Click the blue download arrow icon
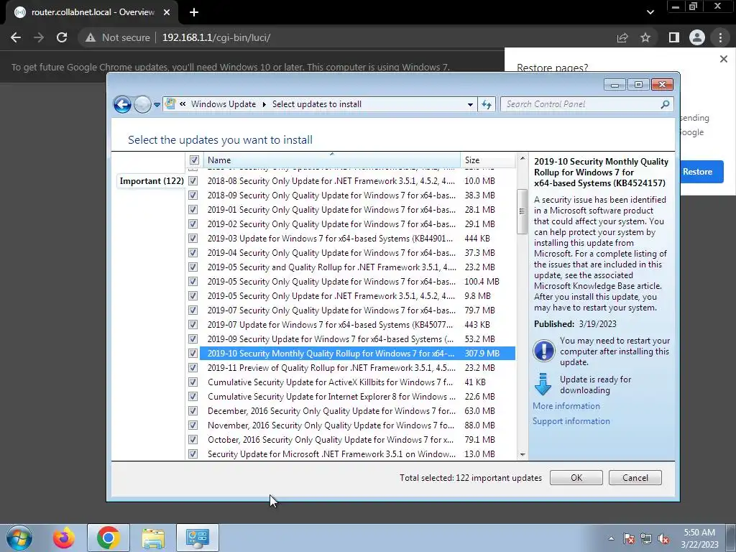 pyautogui.click(x=543, y=385)
